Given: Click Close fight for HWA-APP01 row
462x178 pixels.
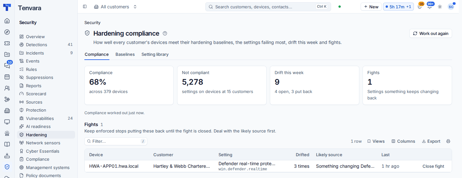Looking at the screenshot, I should (433, 166).
